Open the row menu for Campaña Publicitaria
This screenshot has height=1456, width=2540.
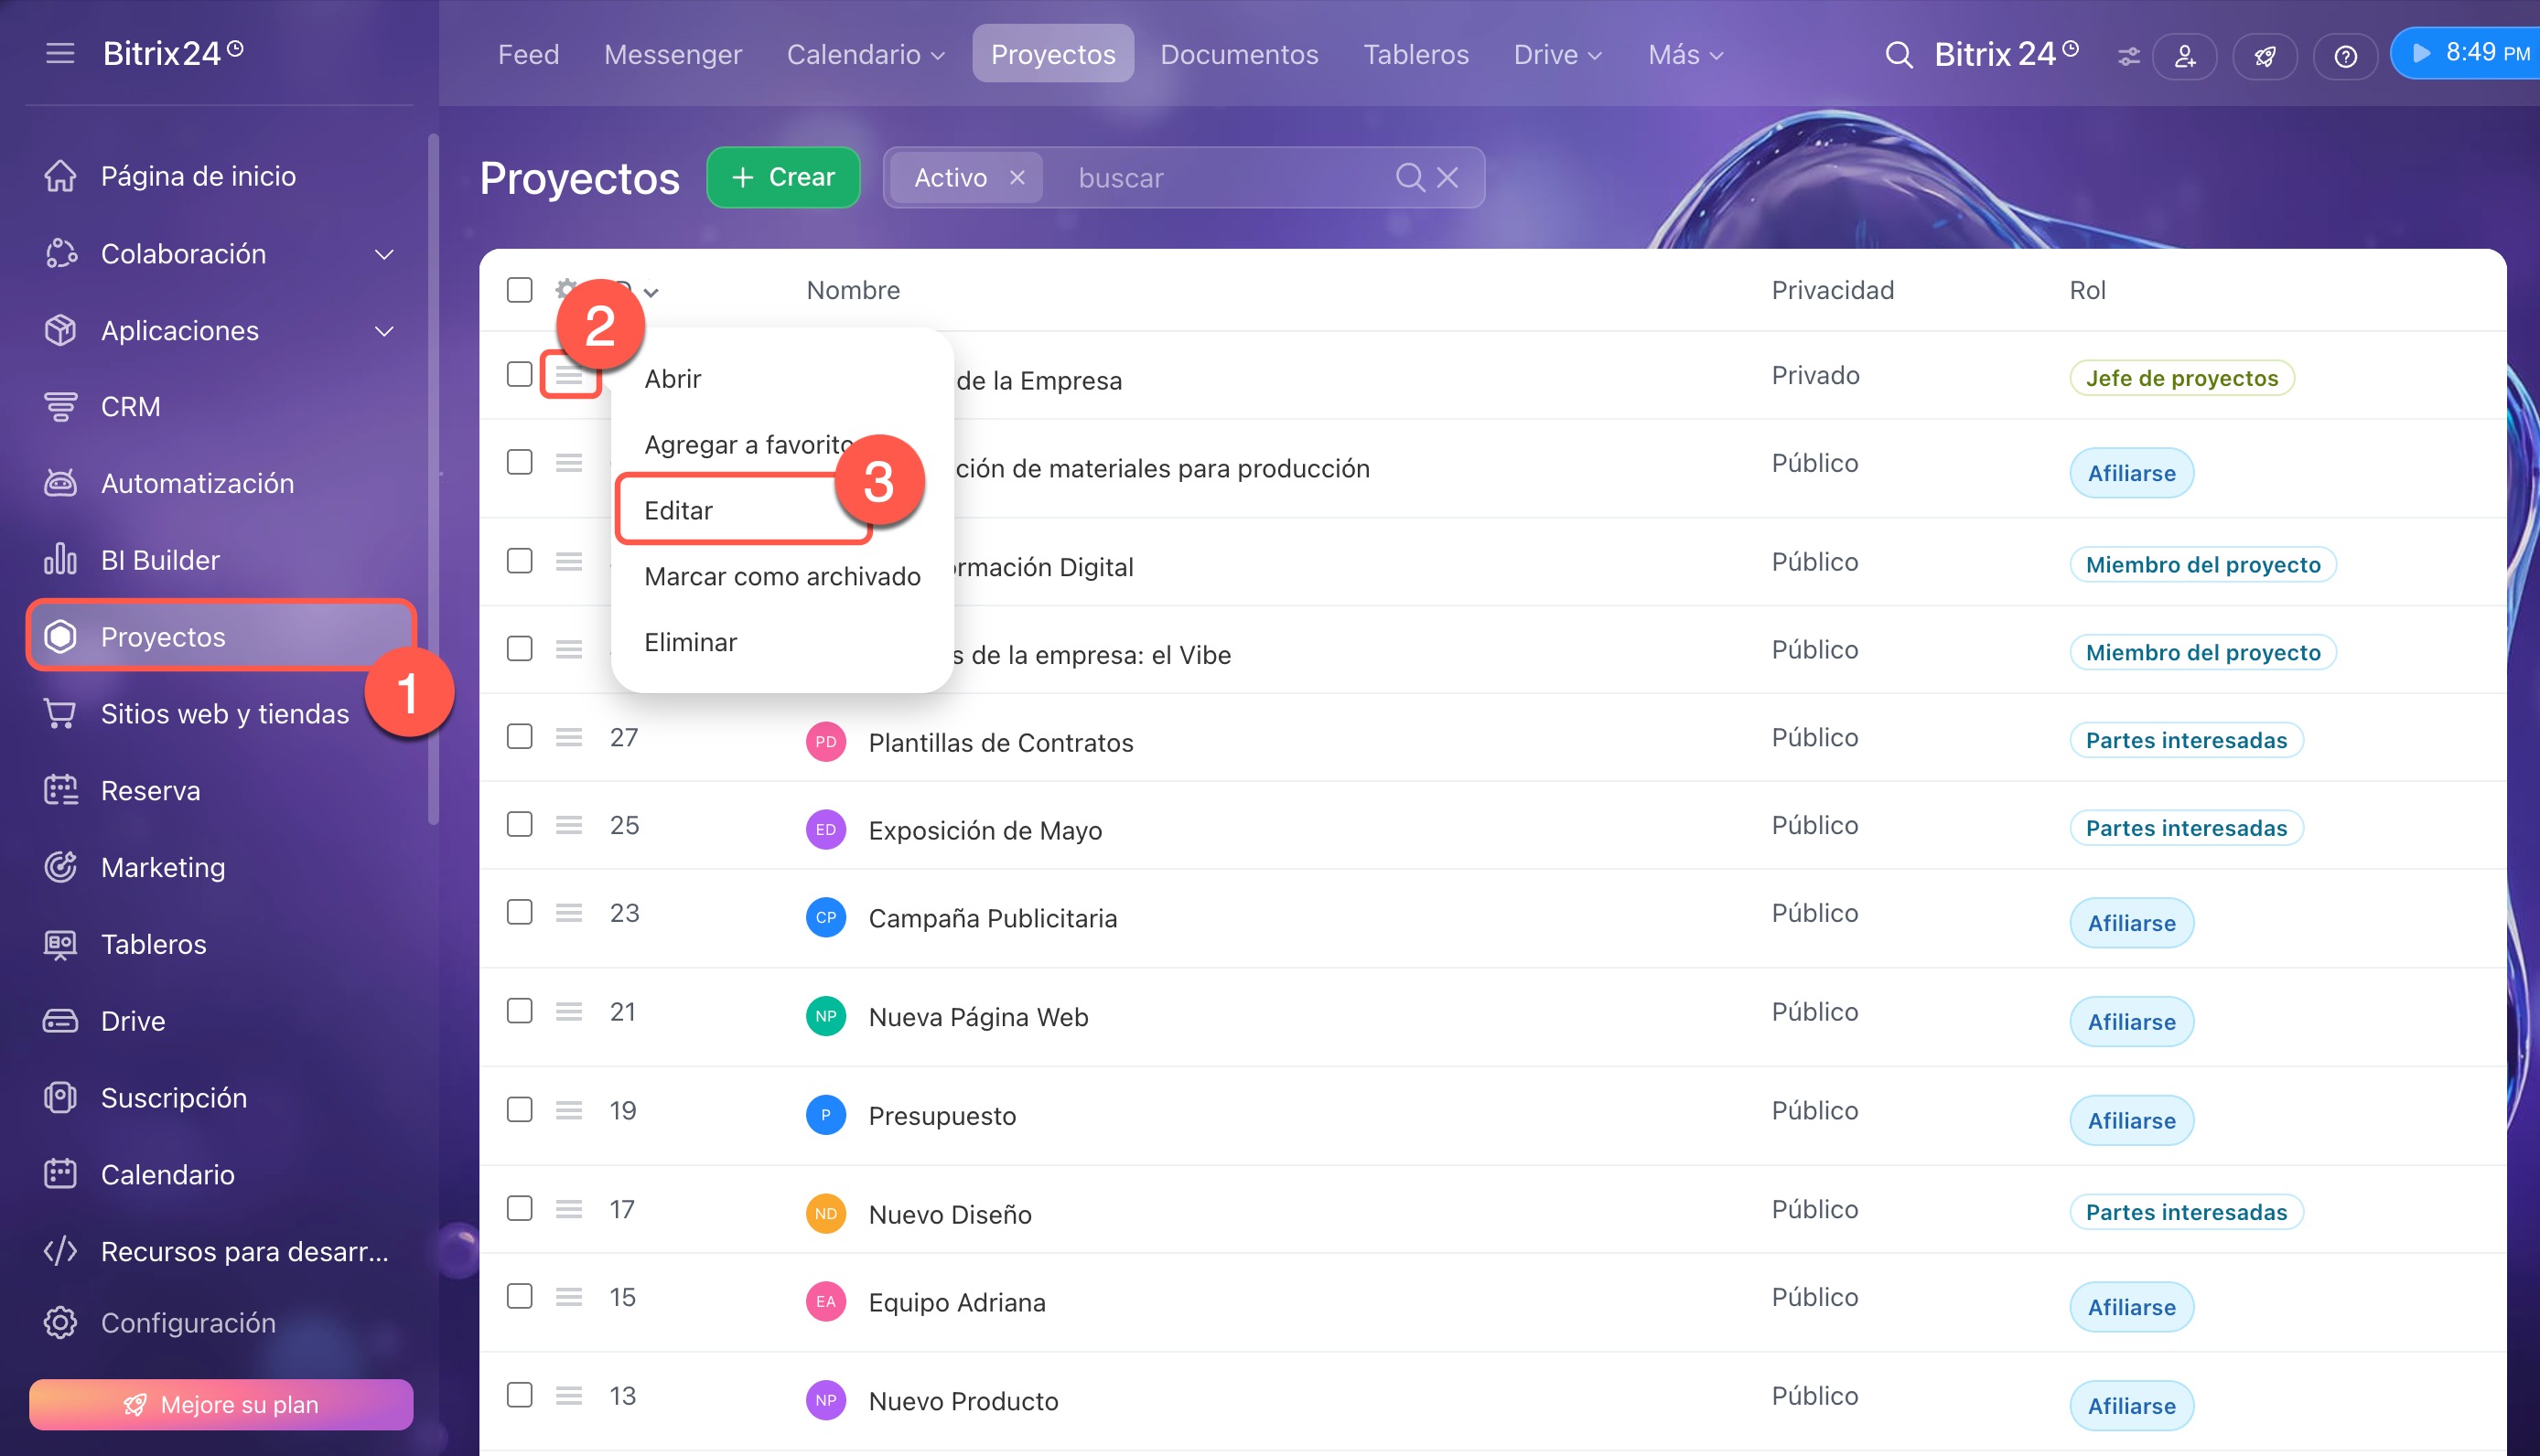pos(569,912)
